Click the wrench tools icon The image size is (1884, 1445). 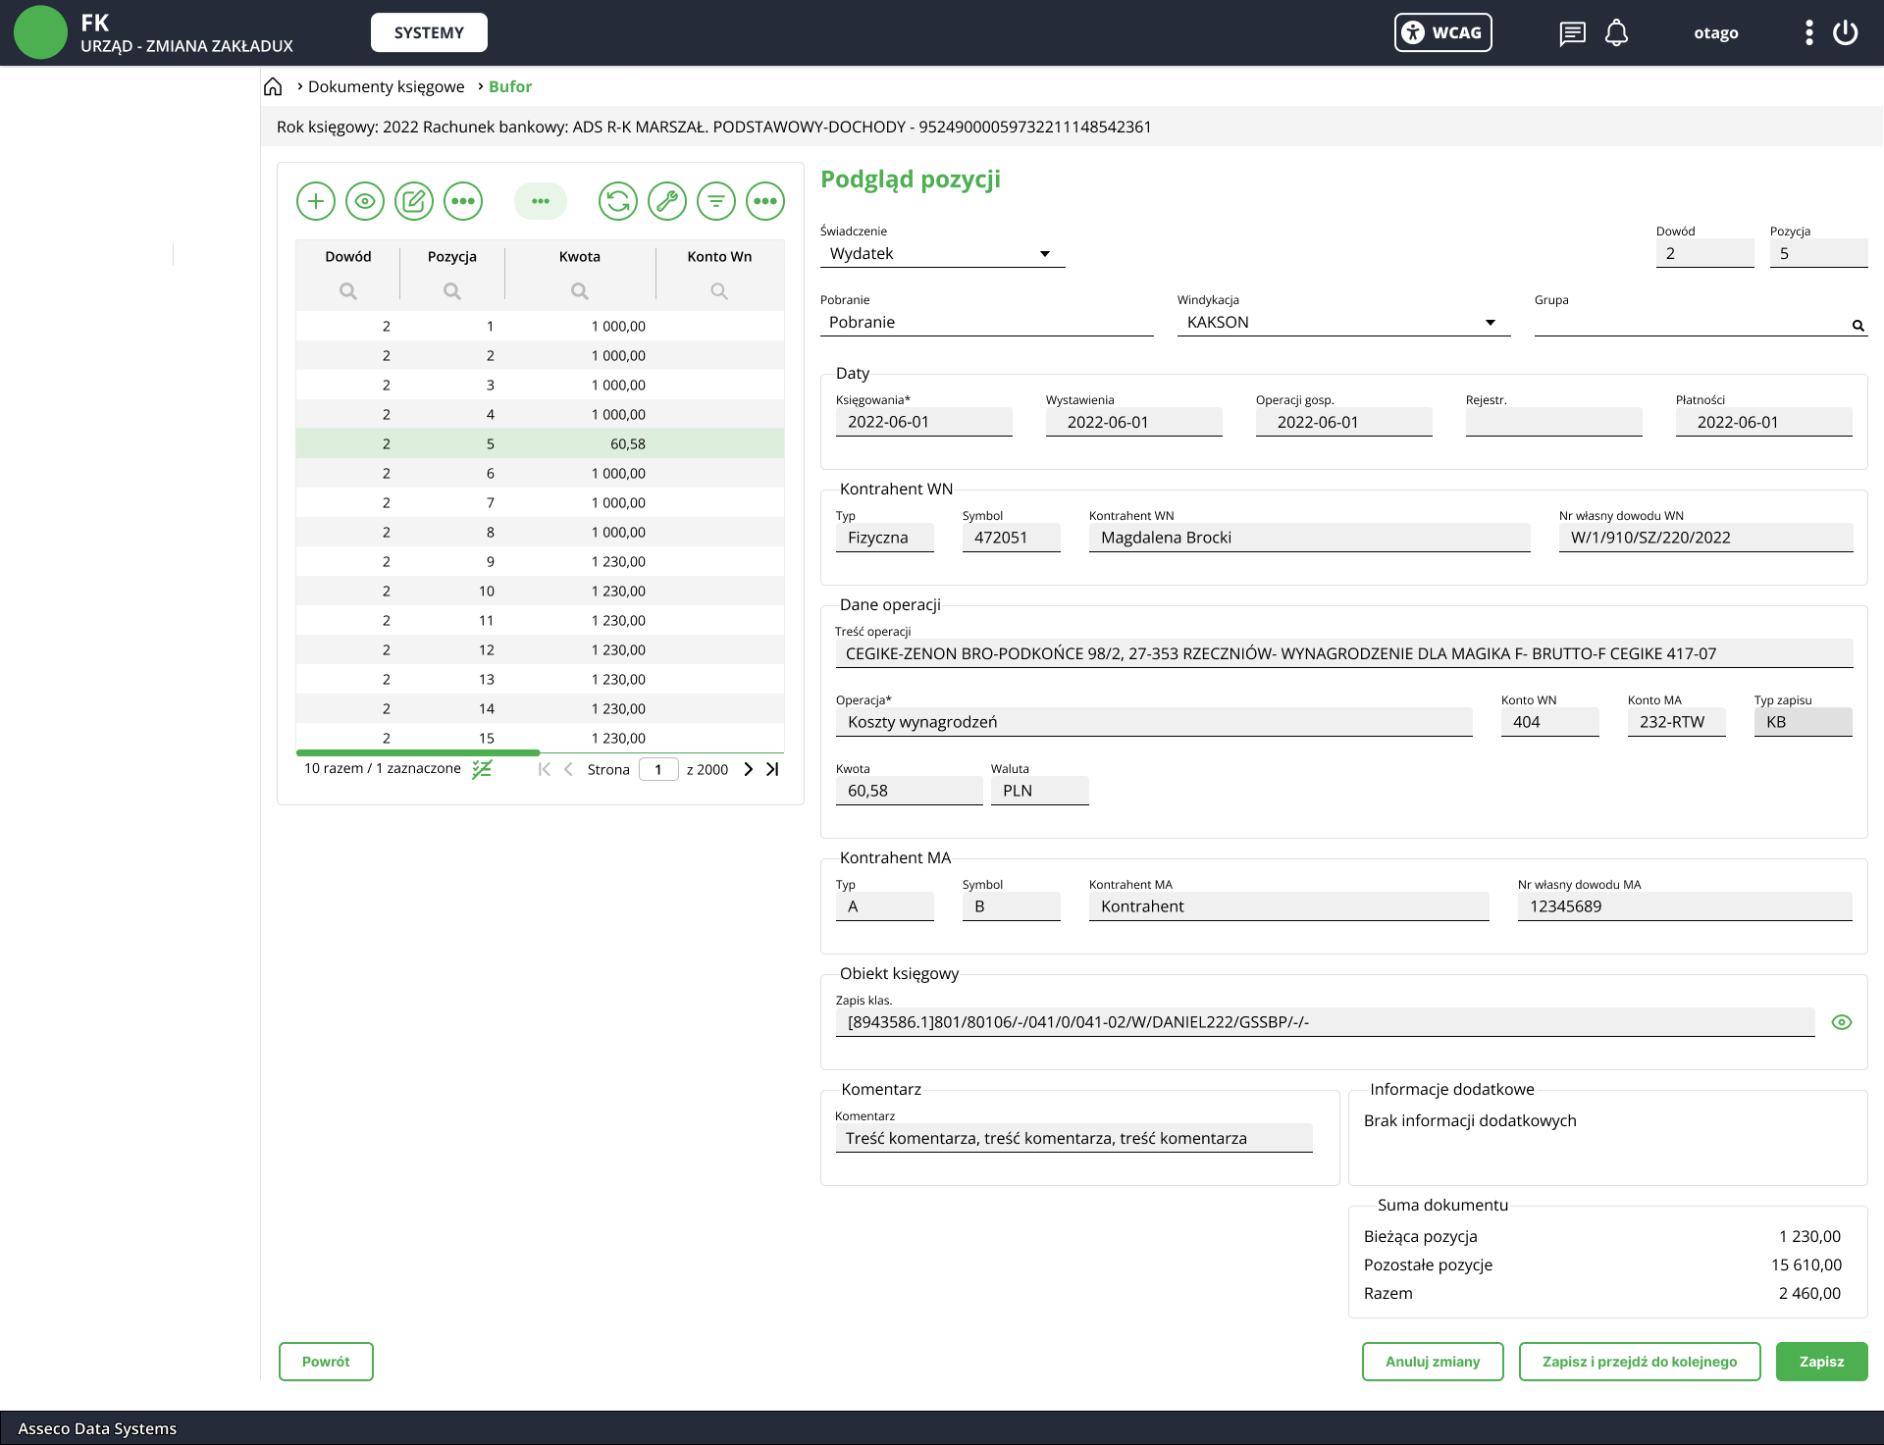[x=667, y=201]
